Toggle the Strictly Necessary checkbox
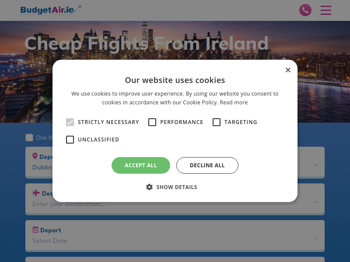 click(x=70, y=122)
